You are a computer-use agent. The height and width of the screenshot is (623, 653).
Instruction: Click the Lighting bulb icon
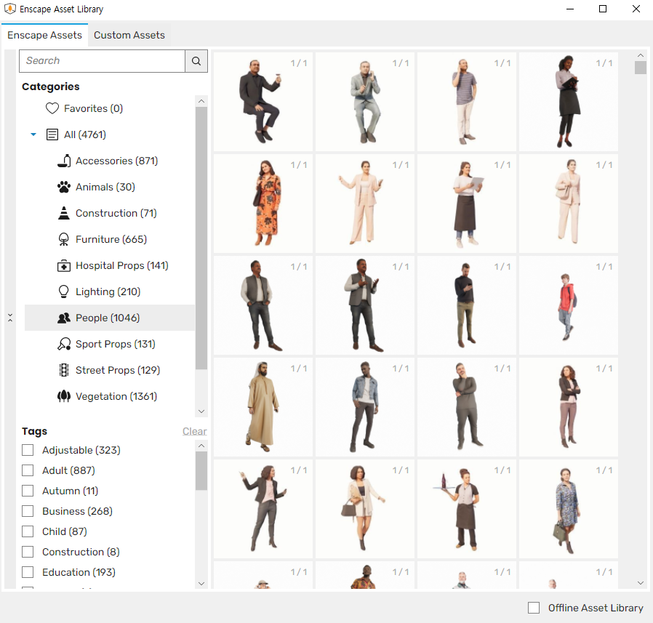click(x=64, y=292)
